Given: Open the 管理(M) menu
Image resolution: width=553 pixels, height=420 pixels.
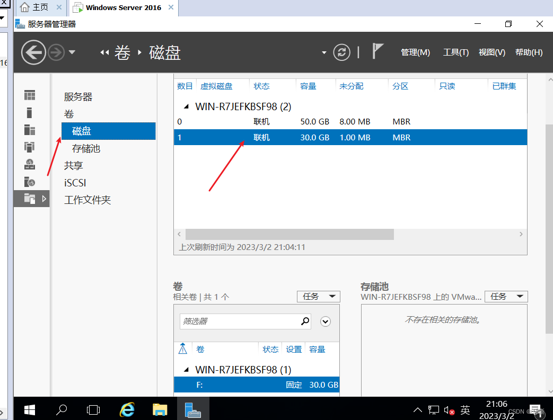Looking at the screenshot, I should (x=416, y=52).
